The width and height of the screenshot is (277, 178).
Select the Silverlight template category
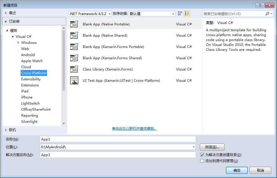(29, 122)
